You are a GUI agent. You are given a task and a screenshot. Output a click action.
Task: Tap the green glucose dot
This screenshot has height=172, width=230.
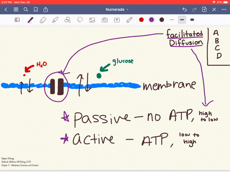pyautogui.click(x=99, y=75)
